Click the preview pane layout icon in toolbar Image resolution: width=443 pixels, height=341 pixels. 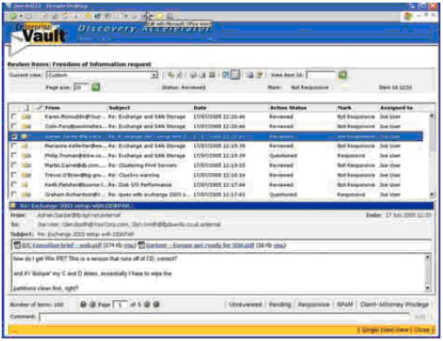coord(235,75)
